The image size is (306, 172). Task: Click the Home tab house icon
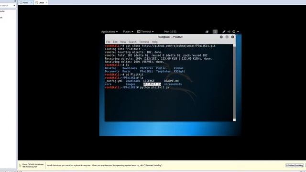point(21,2)
